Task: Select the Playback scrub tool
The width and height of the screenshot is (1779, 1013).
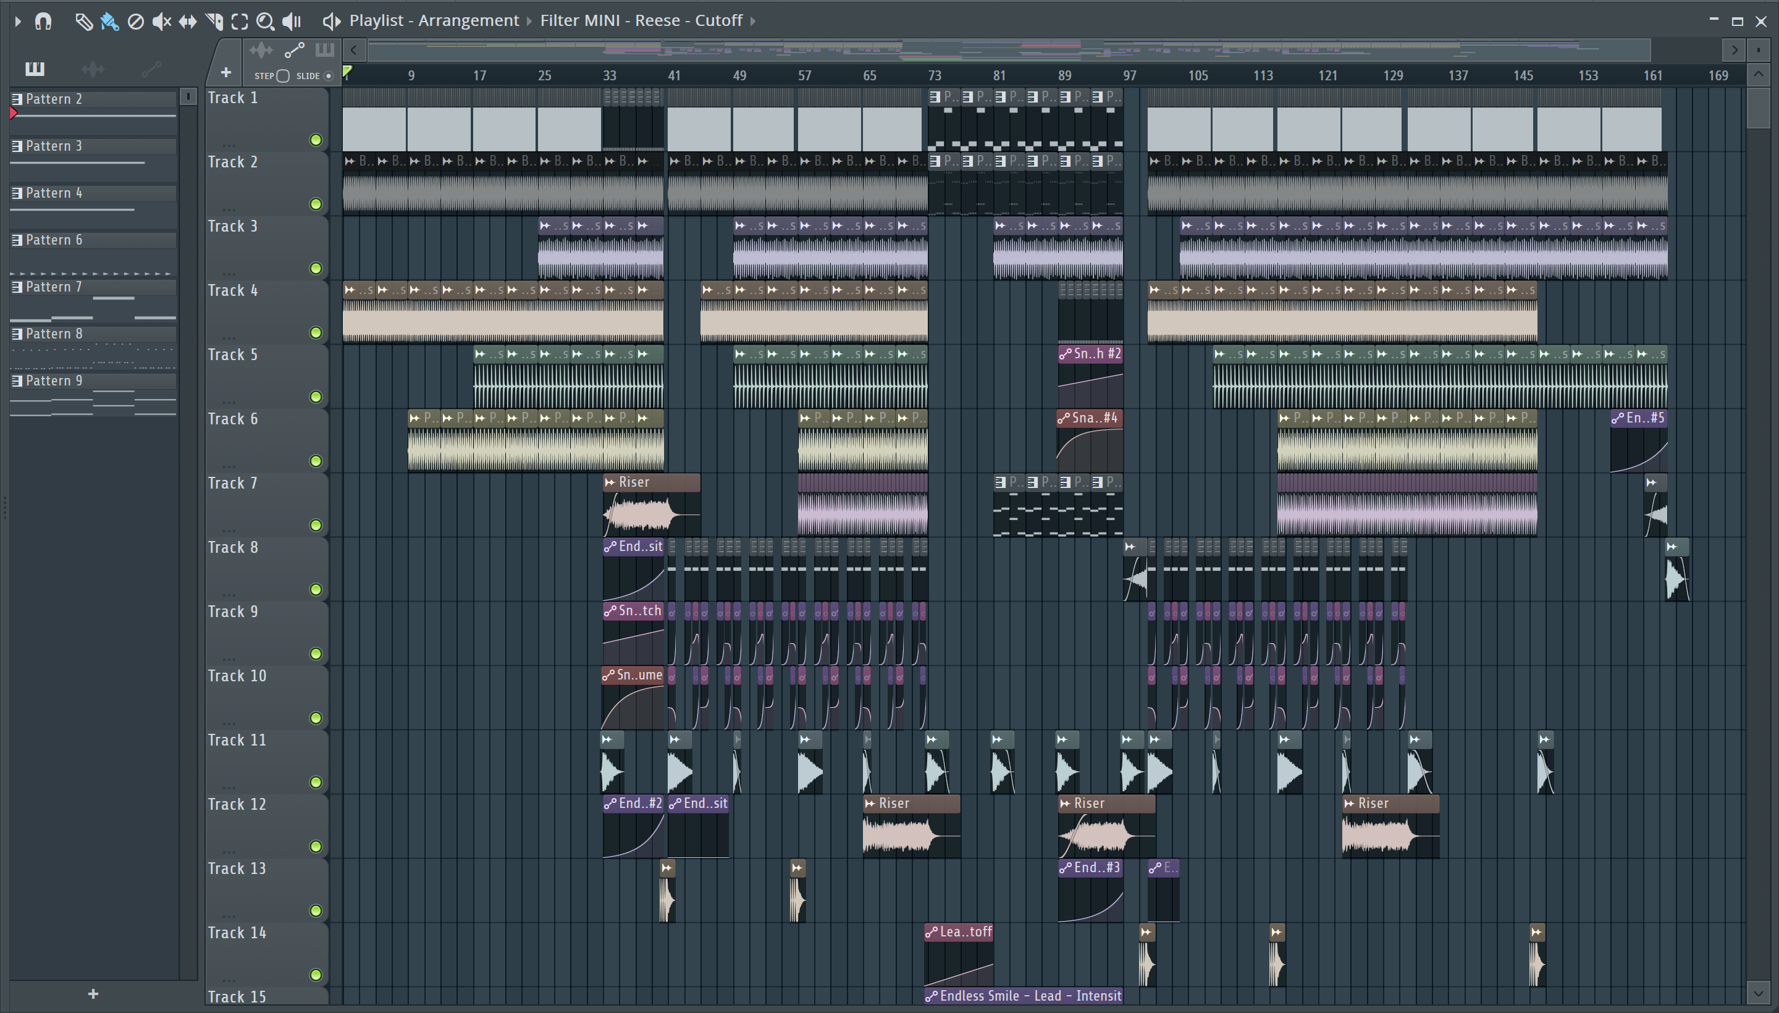Action: click(292, 22)
